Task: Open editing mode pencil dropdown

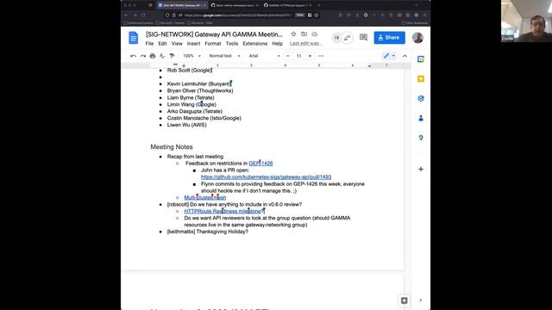Action: 389,56
